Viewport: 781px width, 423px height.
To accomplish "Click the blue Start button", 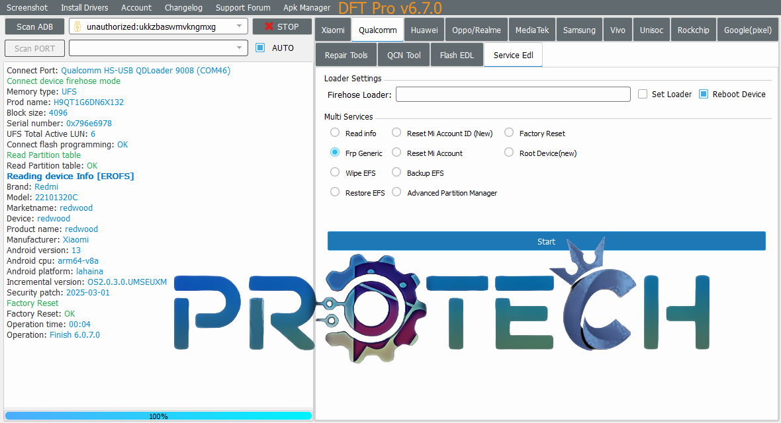I will coord(547,241).
